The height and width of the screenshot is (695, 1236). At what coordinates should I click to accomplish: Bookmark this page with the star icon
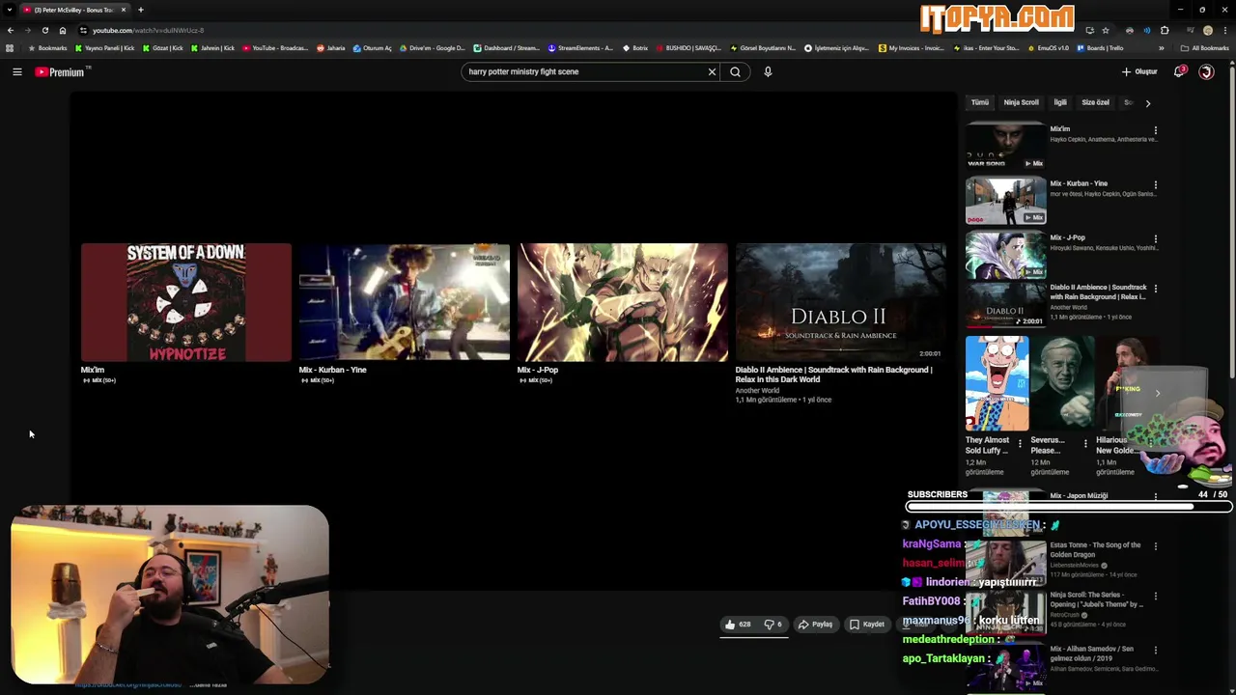click(x=1106, y=30)
